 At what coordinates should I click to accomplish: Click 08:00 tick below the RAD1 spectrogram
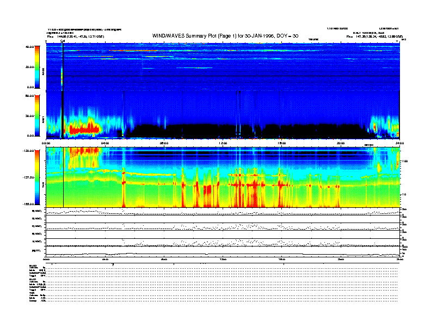[x=164, y=143]
